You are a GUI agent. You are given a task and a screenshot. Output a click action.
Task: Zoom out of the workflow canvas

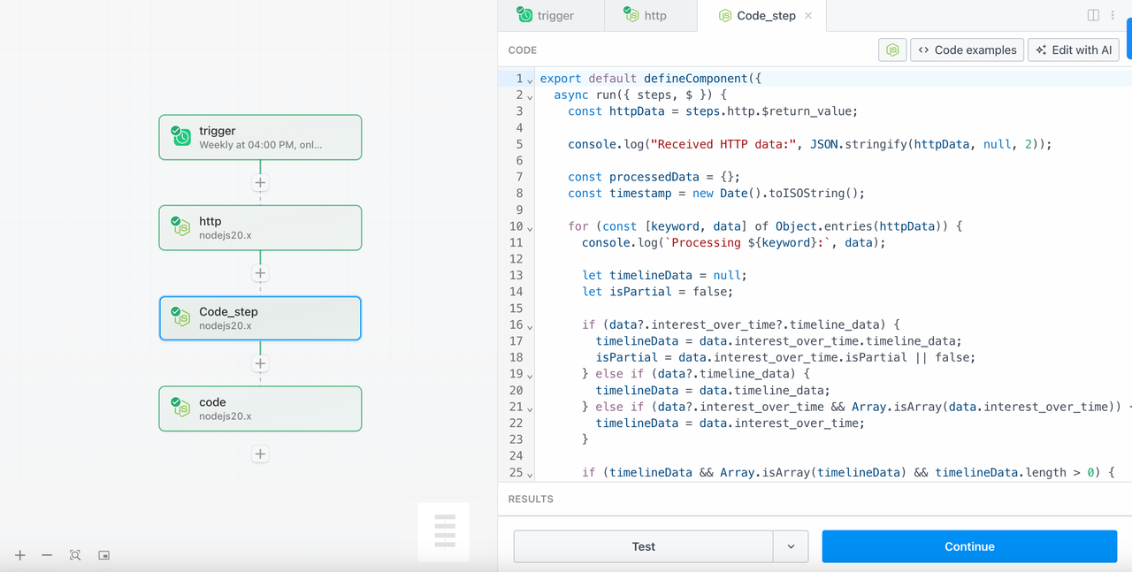pos(47,555)
